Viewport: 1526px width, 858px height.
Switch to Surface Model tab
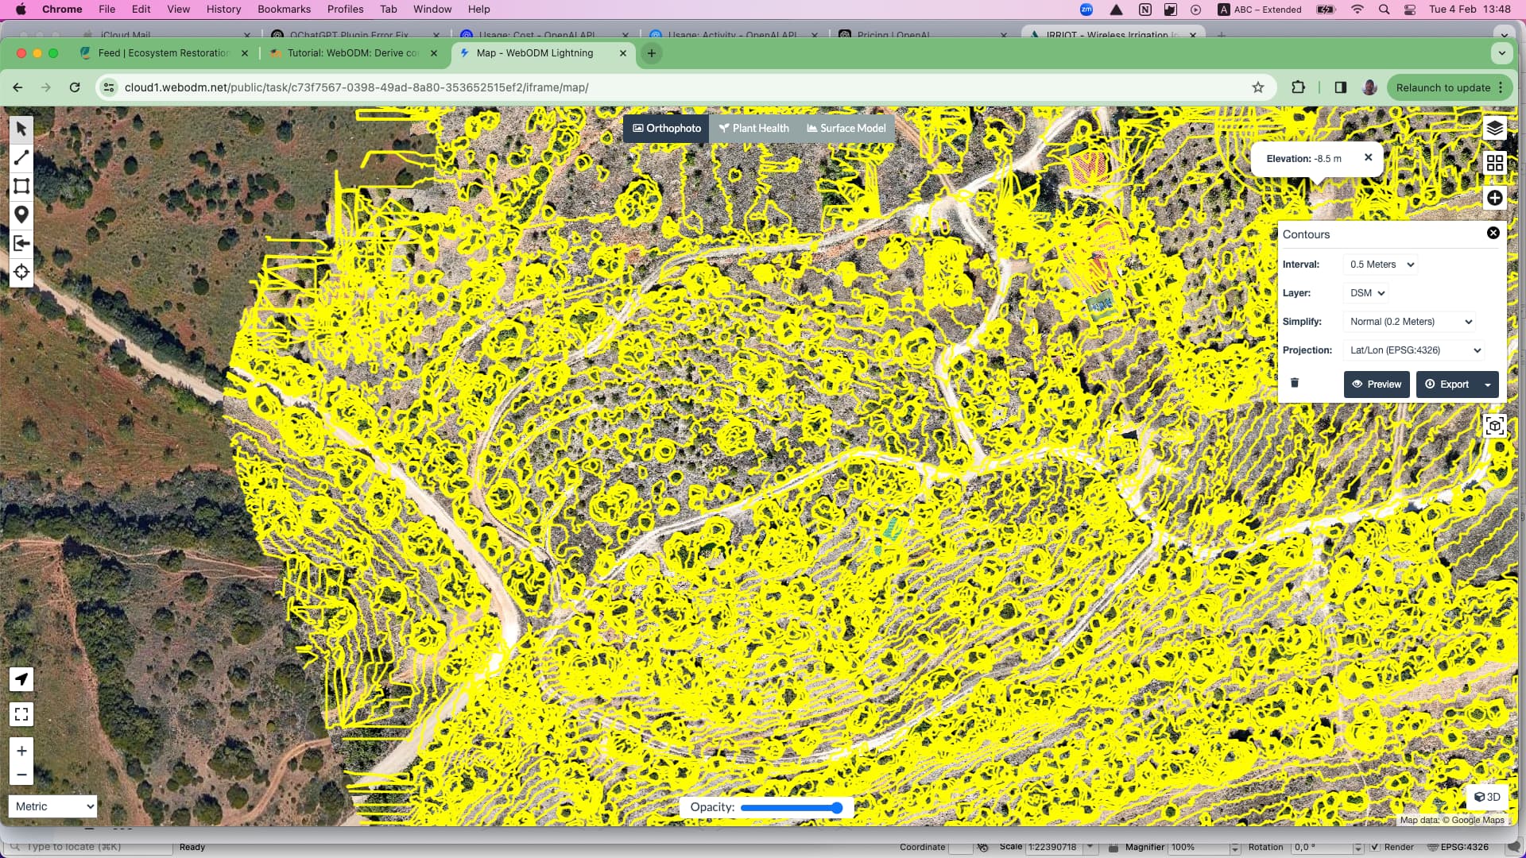point(846,128)
